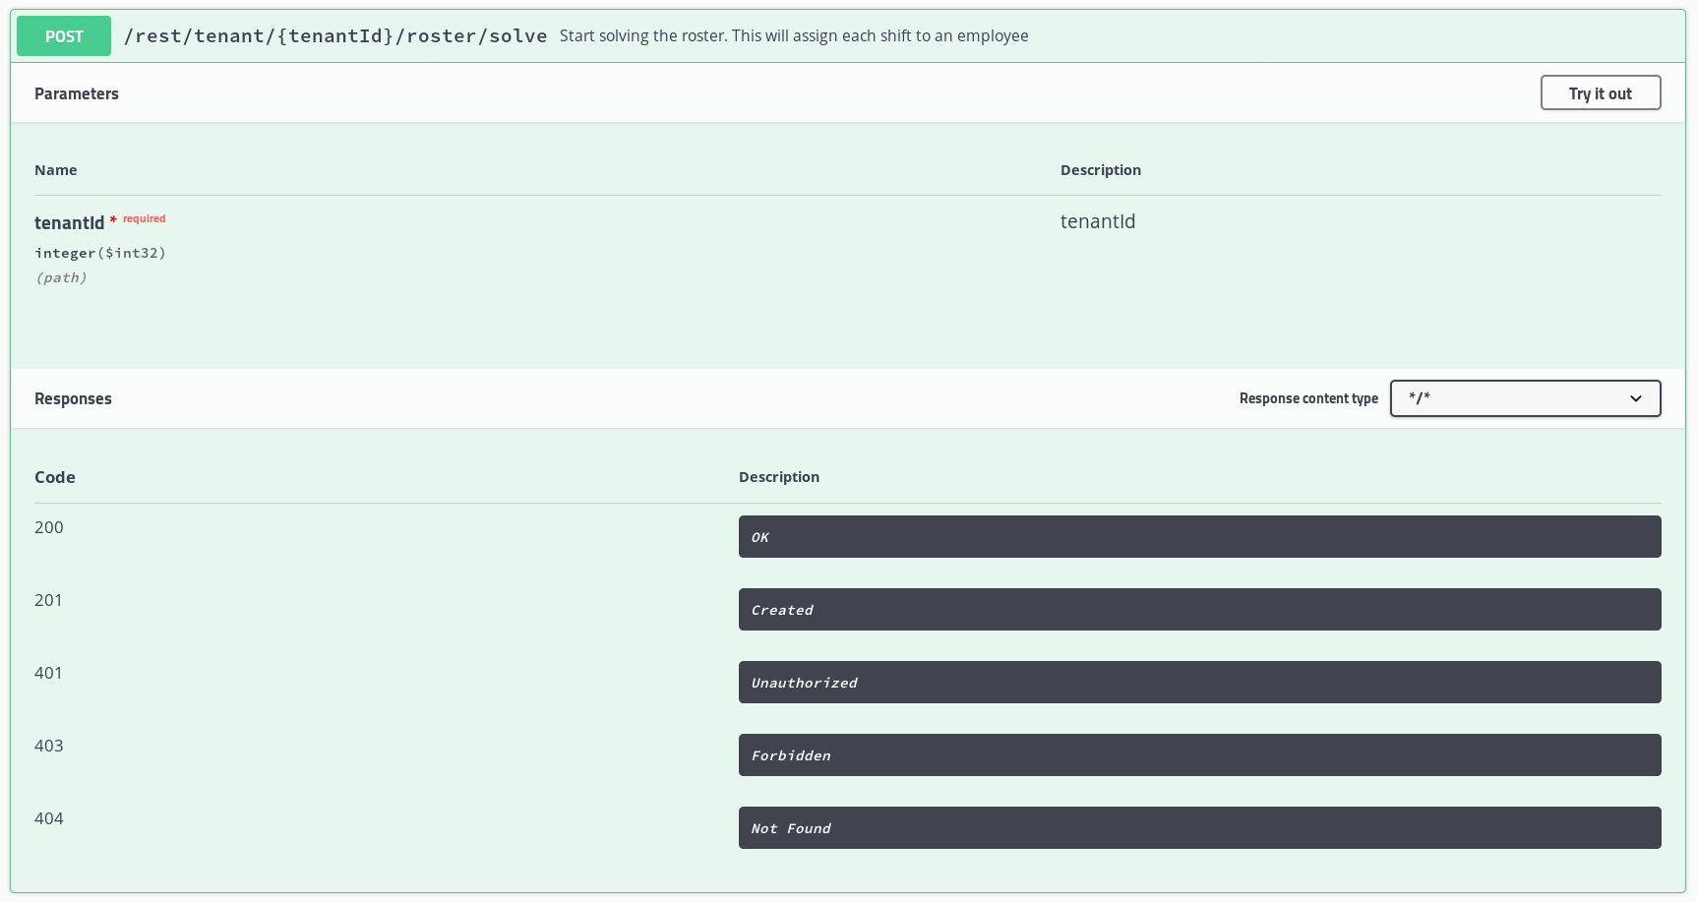Click the (path) parameter location label
Image resolution: width=1697 pixels, height=902 pixels.
(61, 277)
